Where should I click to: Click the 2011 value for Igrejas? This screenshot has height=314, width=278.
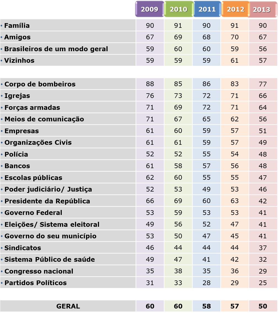click(207, 96)
